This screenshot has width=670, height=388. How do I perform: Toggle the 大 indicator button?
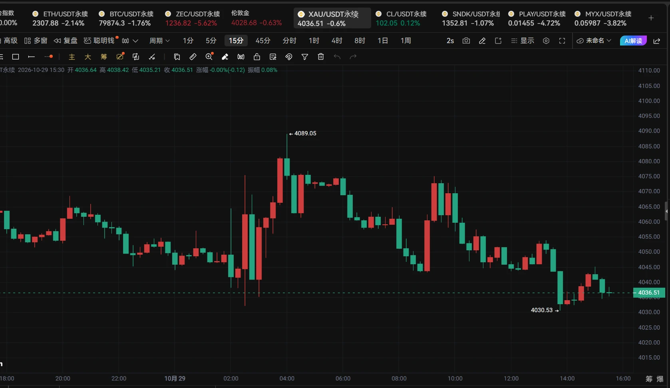pyautogui.click(x=88, y=57)
